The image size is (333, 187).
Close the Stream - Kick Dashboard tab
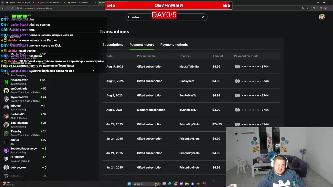coord(95,3)
